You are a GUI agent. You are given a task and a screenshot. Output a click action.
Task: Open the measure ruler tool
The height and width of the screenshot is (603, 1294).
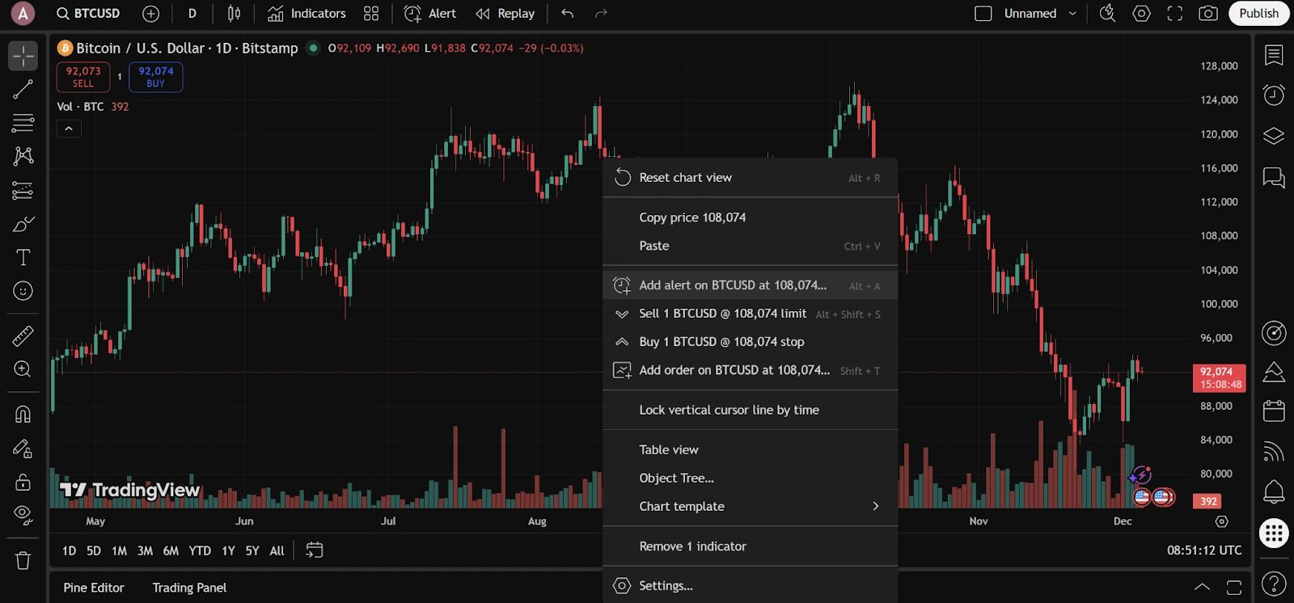tap(23, 335)
